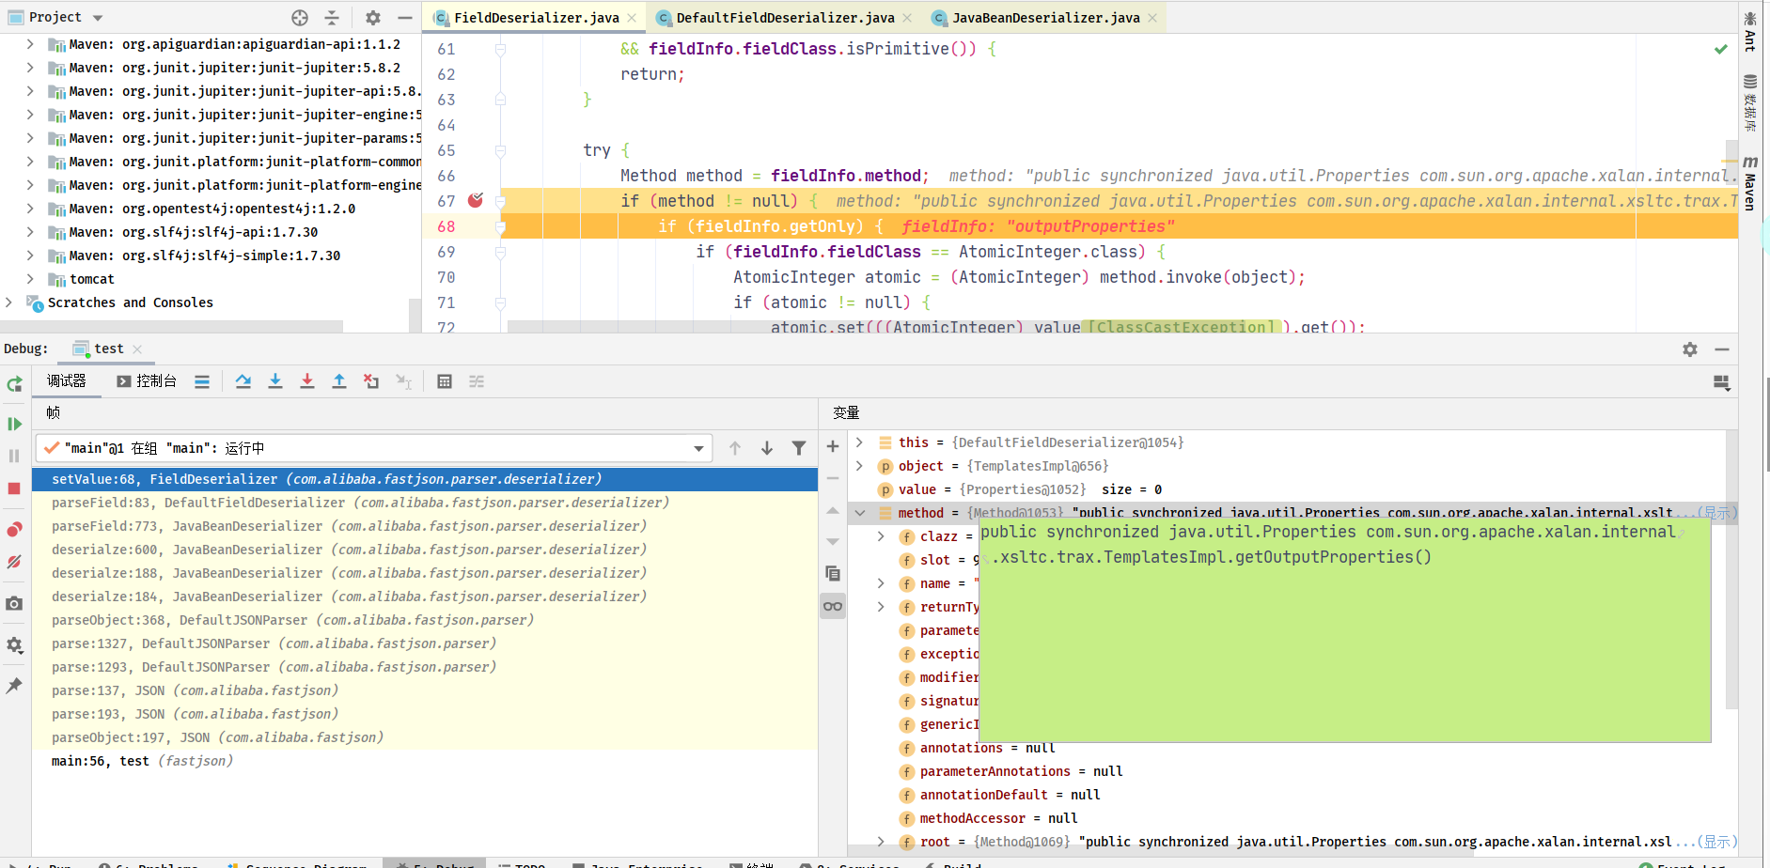1770x868 pixels.
Task: Open the Ant tool window
Action: [1750, 31]
